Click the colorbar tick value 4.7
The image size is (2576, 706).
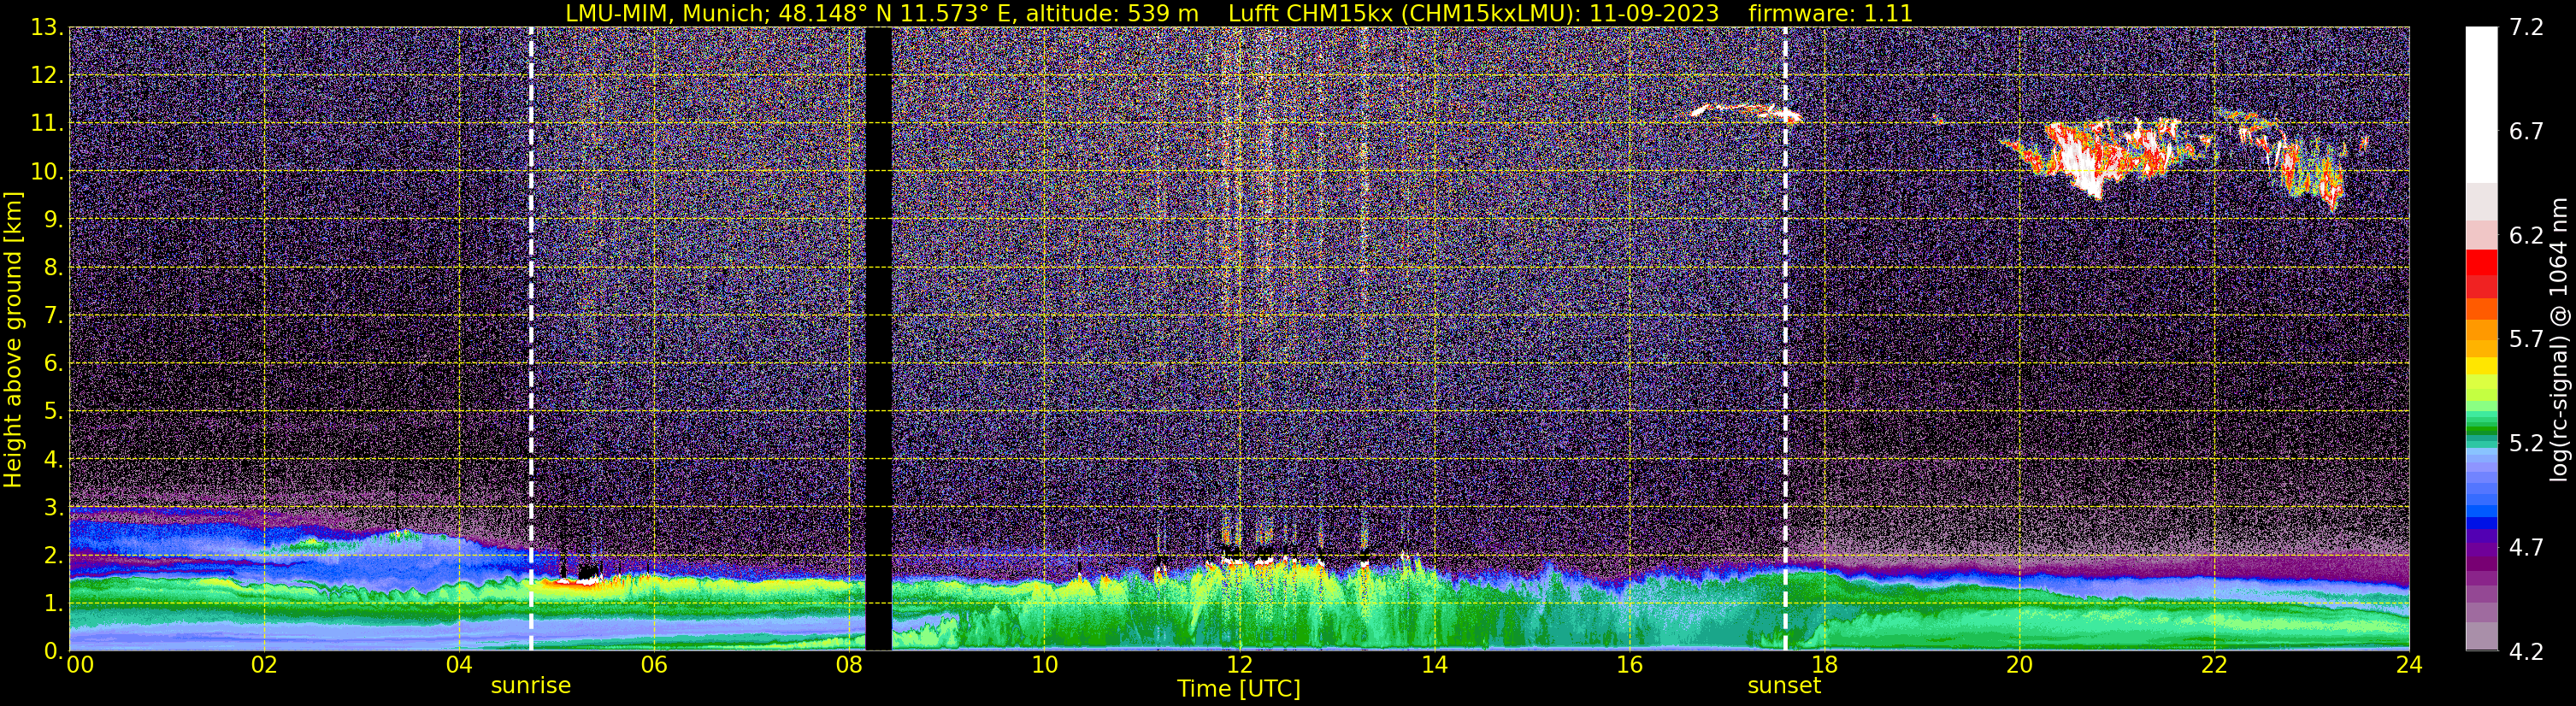2526,547
